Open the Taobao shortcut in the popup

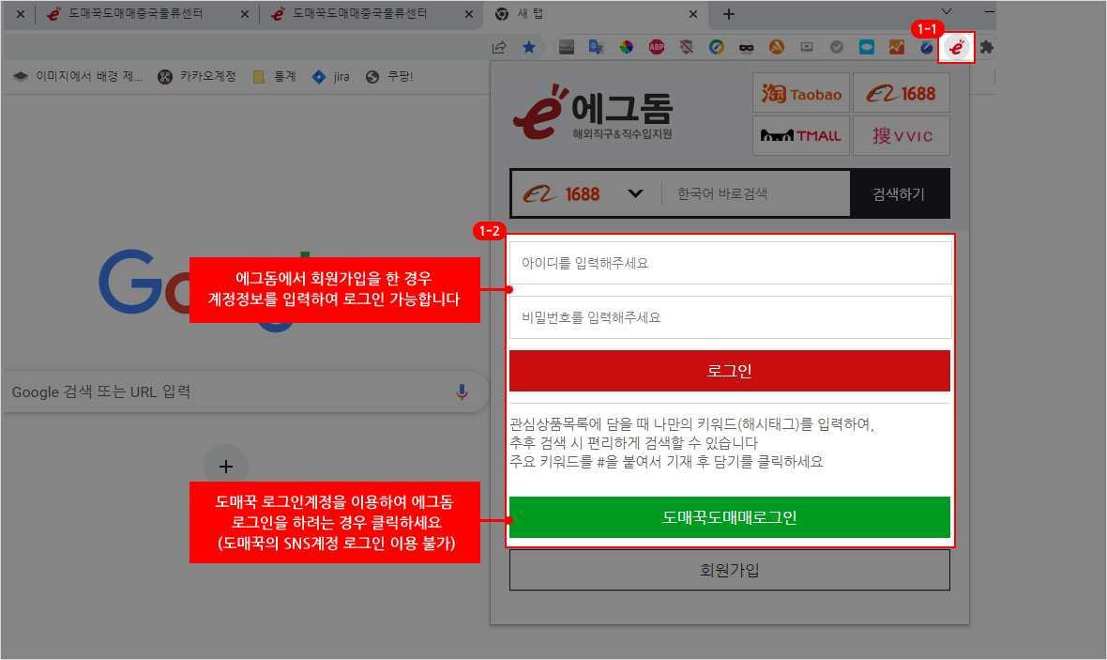(x=801, y=93)
